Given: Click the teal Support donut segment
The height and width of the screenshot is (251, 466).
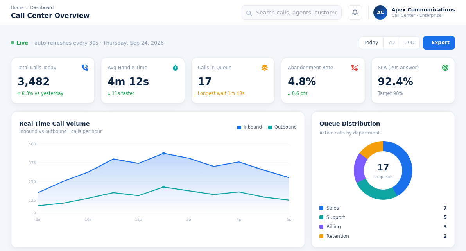Looking at the screenshot, I should (375, 192).
